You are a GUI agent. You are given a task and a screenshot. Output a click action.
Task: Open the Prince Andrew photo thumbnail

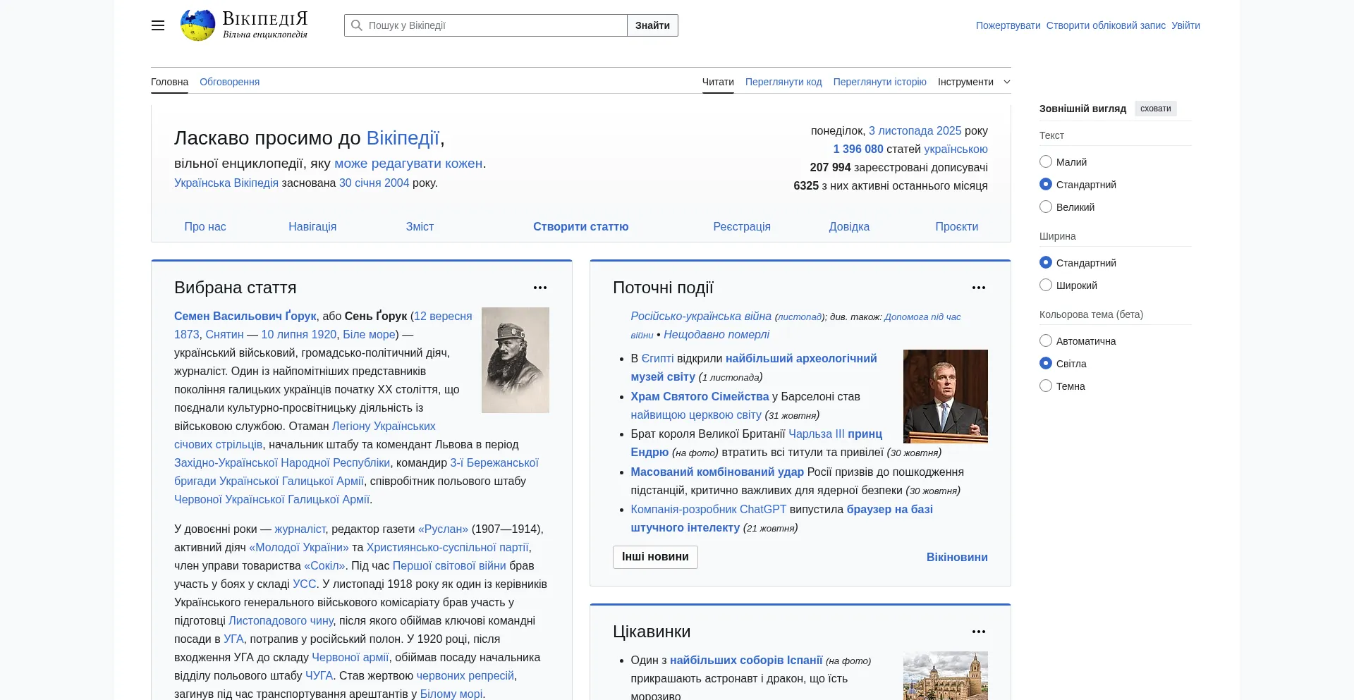tap(945, 396)
